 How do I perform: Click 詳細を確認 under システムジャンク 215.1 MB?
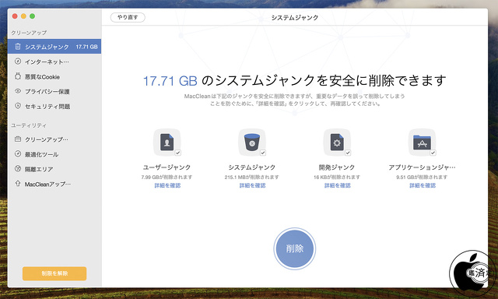click(x=252, y=185)
